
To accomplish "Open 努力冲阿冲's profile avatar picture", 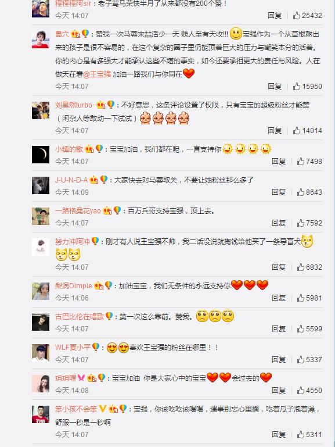I will pyautogui.click(x=41, y=247).
